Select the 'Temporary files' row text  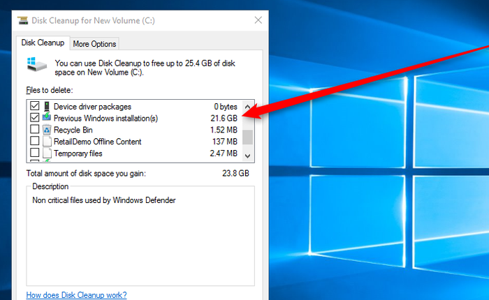pos(78,153)
